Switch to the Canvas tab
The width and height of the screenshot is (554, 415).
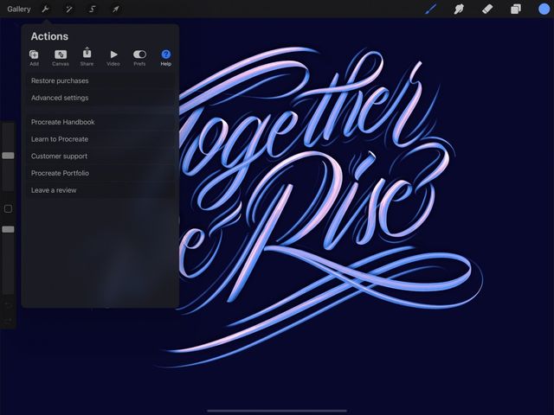click(x=61, y=57)
